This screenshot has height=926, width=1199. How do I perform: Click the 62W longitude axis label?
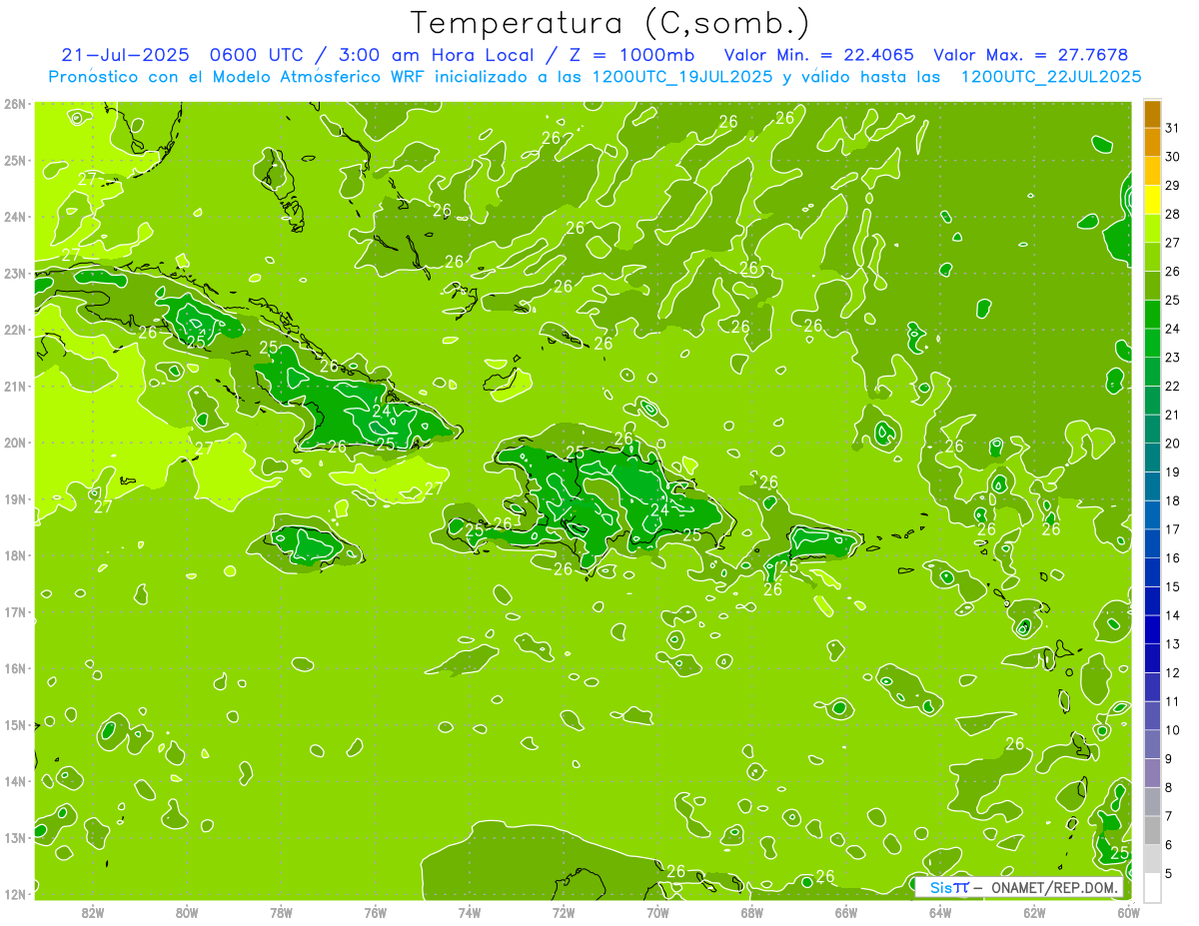[x=1034, y=911]
